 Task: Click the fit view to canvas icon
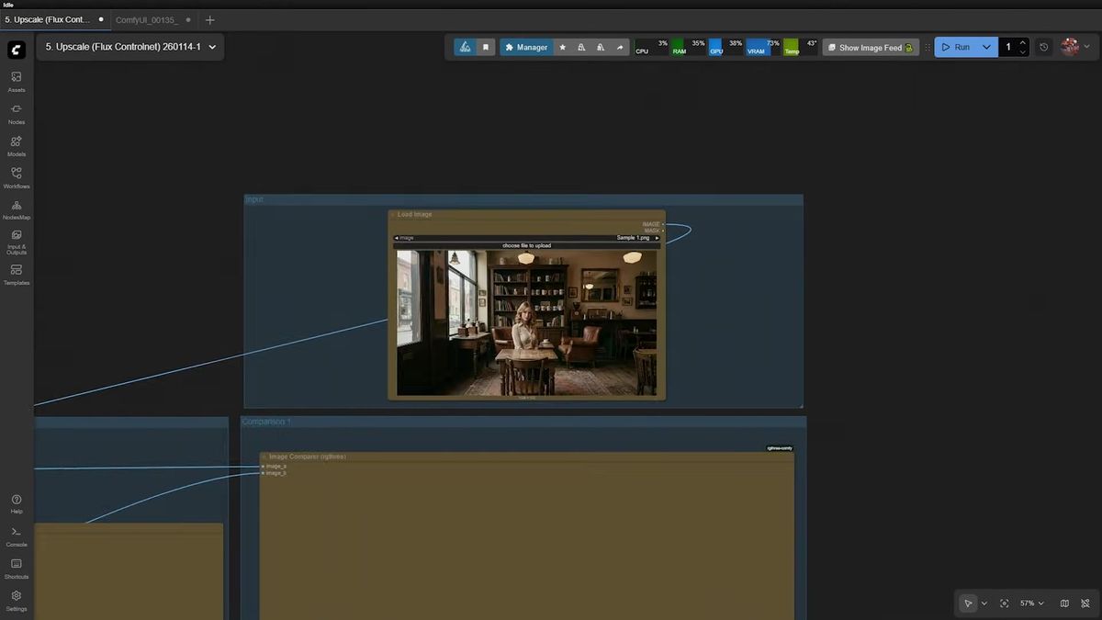(x=1005, y=603)
